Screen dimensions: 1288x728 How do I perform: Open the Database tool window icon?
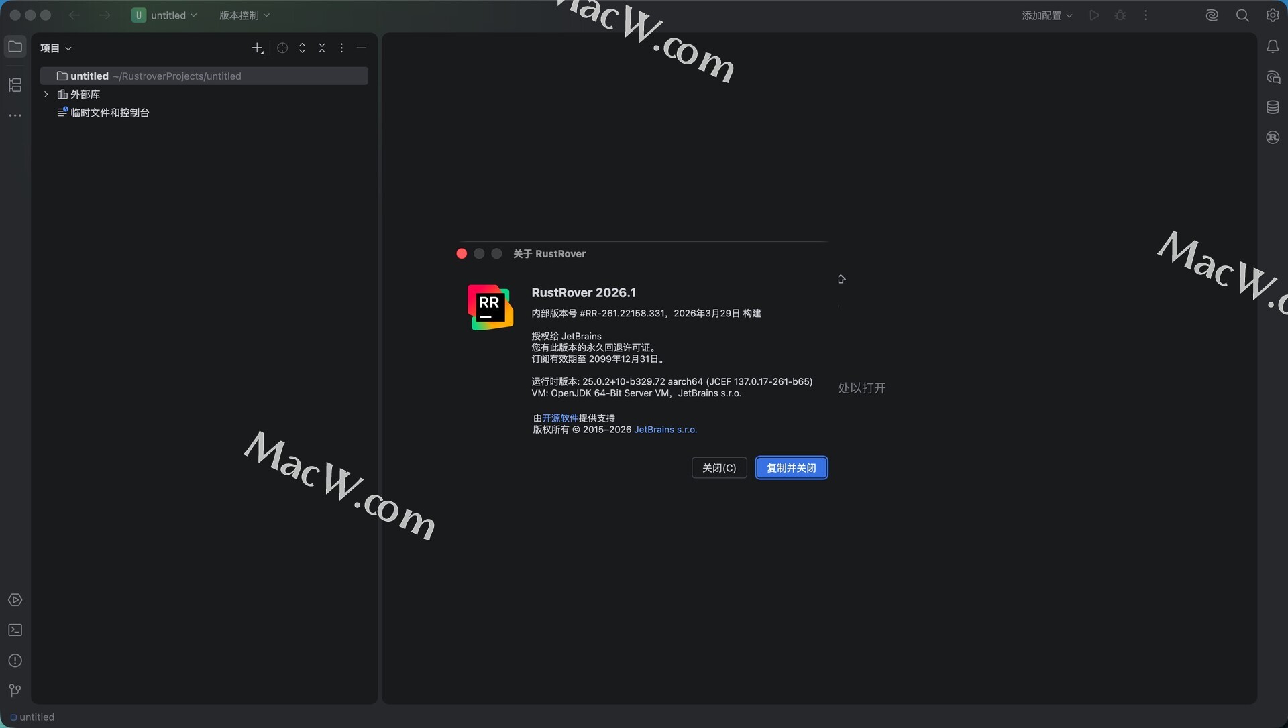[1273, 107]
